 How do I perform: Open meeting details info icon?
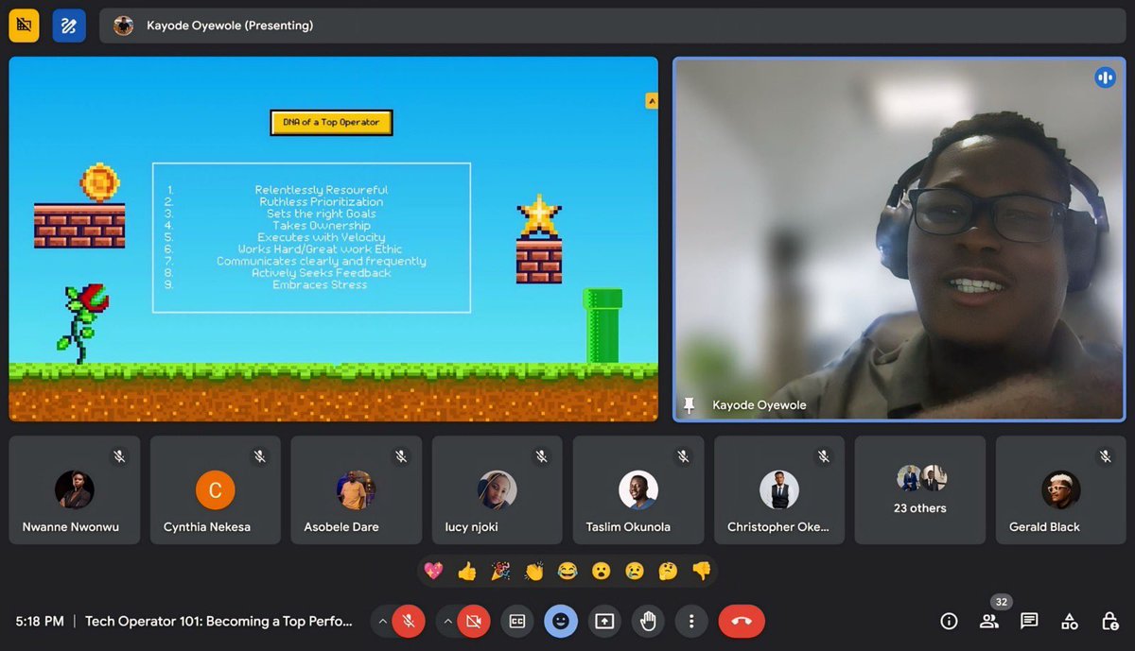[x=949, y=621]
